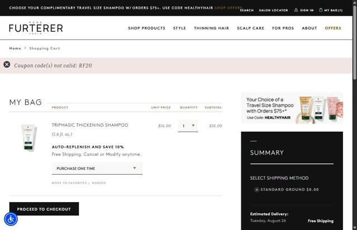
Task: Open the Triphasic shampoo product thumbnail
Action: point(28,137)
